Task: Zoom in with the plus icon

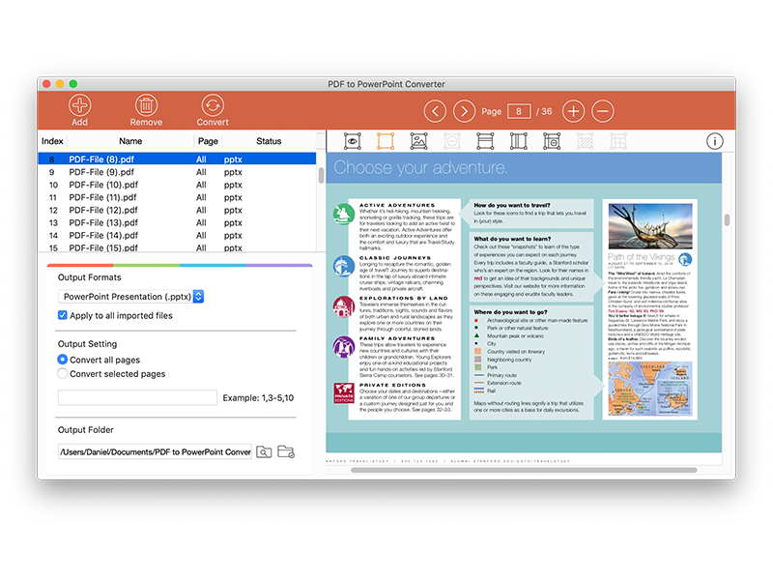Action: 573,111
